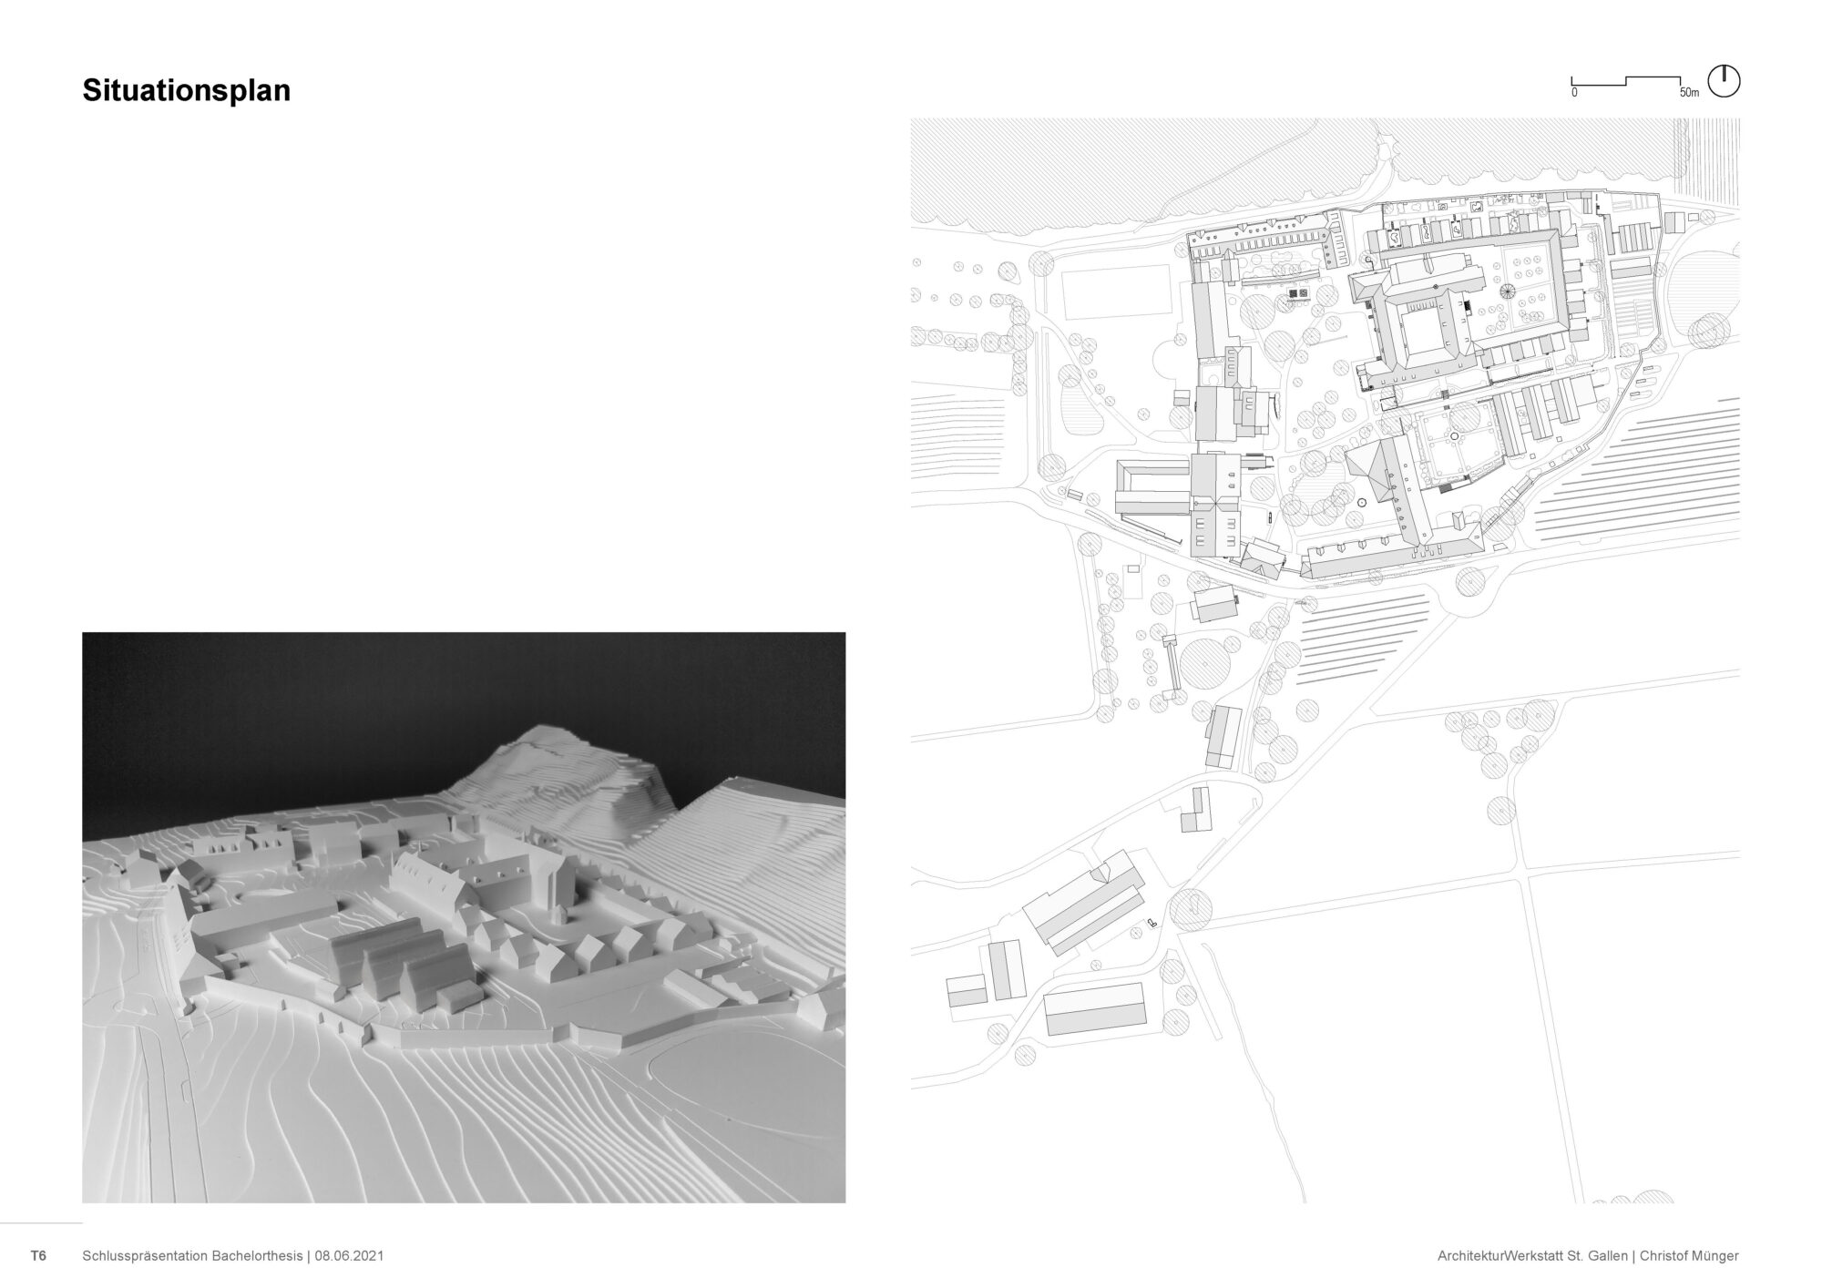
Task: Click the long angled barn building in the lower plan
Action: (1084, 902)
